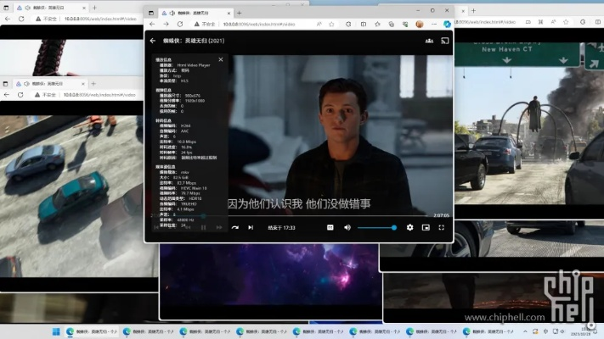Viewport: 604px width, 339px height.
Task: Open Read aloud in front window address bar
Action: [319, 24]
